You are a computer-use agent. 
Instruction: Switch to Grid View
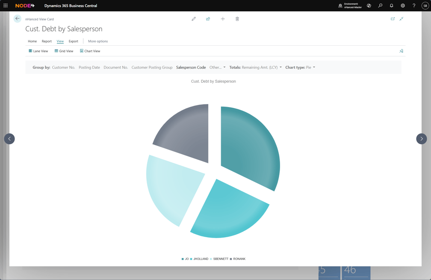pyautogui.click(x=64, y=51)
